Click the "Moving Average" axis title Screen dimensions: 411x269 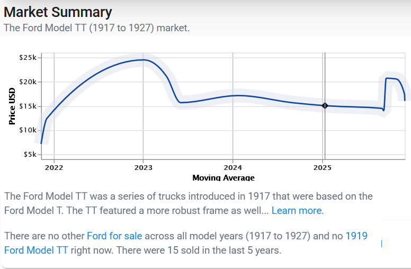[223, 178]
